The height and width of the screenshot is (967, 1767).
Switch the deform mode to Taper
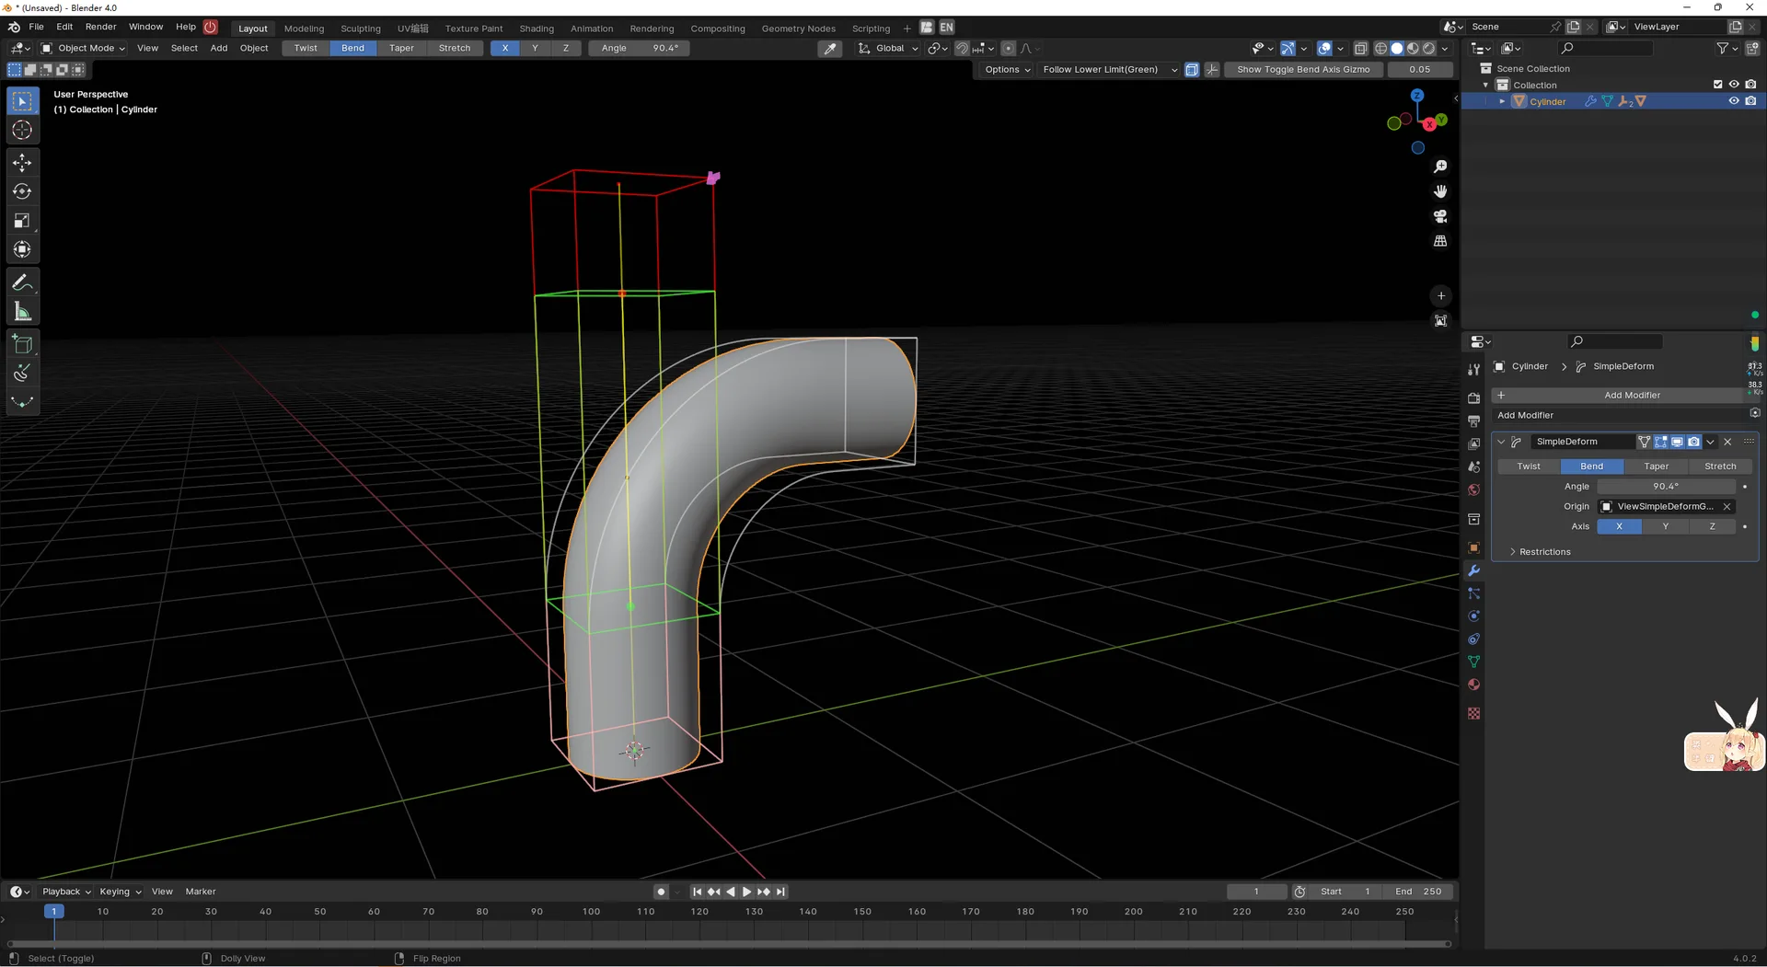[1656, 466]
